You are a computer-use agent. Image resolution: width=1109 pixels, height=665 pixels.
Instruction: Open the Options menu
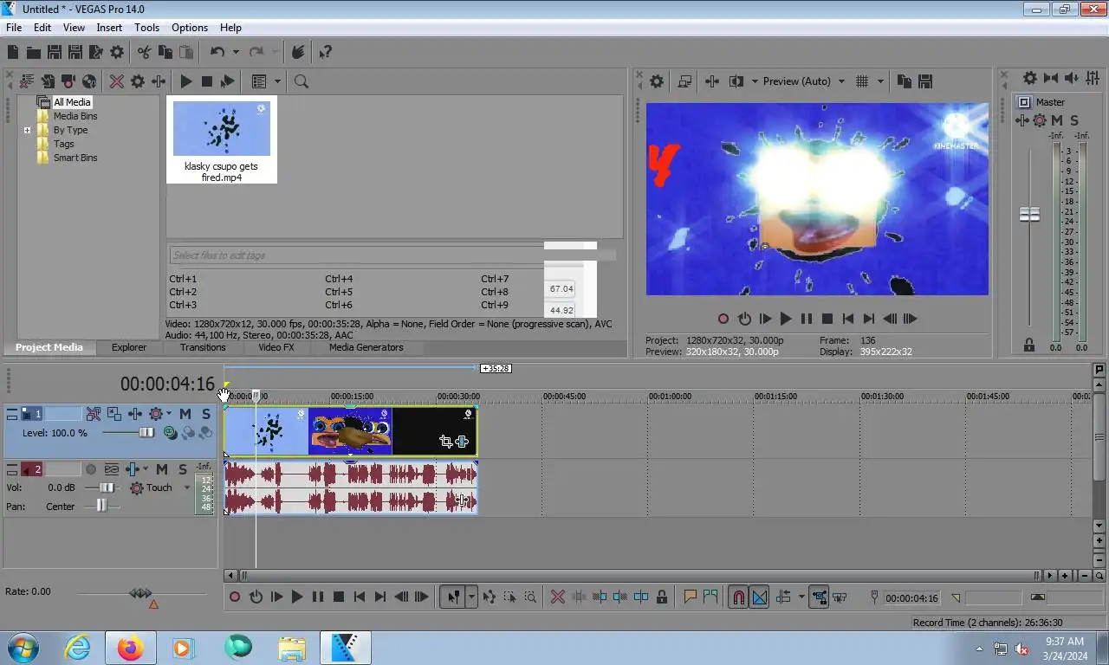(190, 28)
